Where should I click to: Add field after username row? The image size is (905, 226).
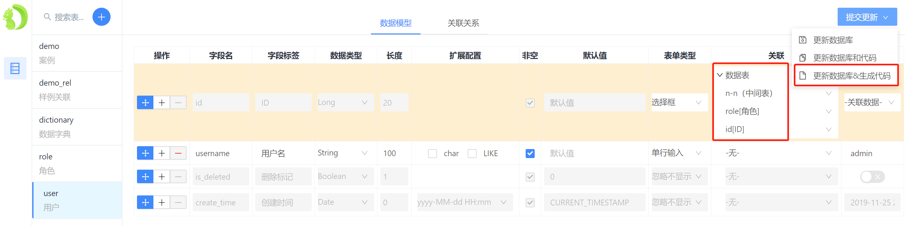point(161,153)
